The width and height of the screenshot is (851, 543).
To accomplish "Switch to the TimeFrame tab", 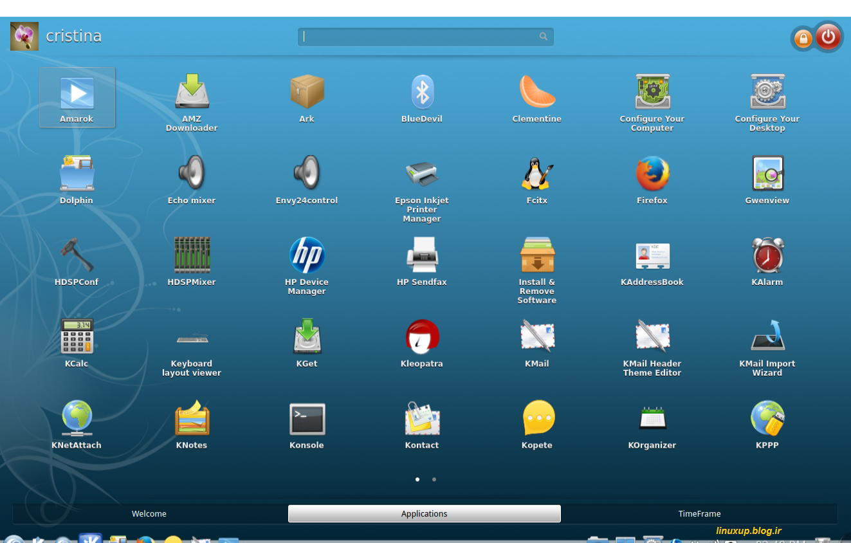I will click(x=699, y=514).
